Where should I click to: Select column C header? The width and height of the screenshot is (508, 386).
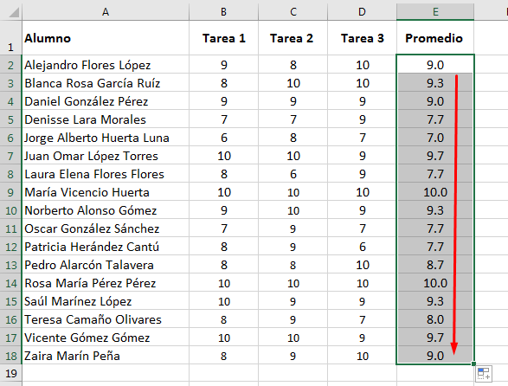pos(293,12)
